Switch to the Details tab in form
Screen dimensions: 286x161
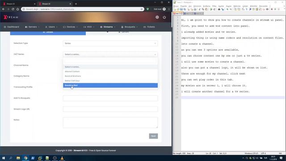click(48, 33)
